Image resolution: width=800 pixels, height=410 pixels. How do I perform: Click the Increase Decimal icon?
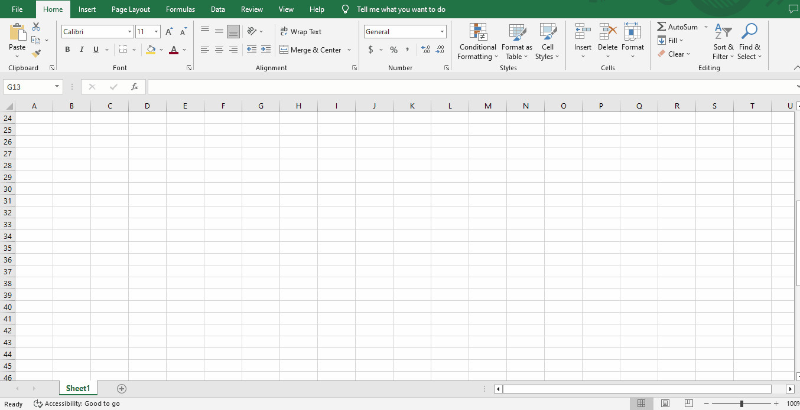pyautogui.click(x=425, y=50)
